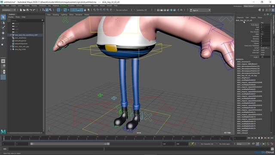The height and width of the screenshot is (155, 275).
Task: Choose the Lasso select tool
Action: [3, 23]
